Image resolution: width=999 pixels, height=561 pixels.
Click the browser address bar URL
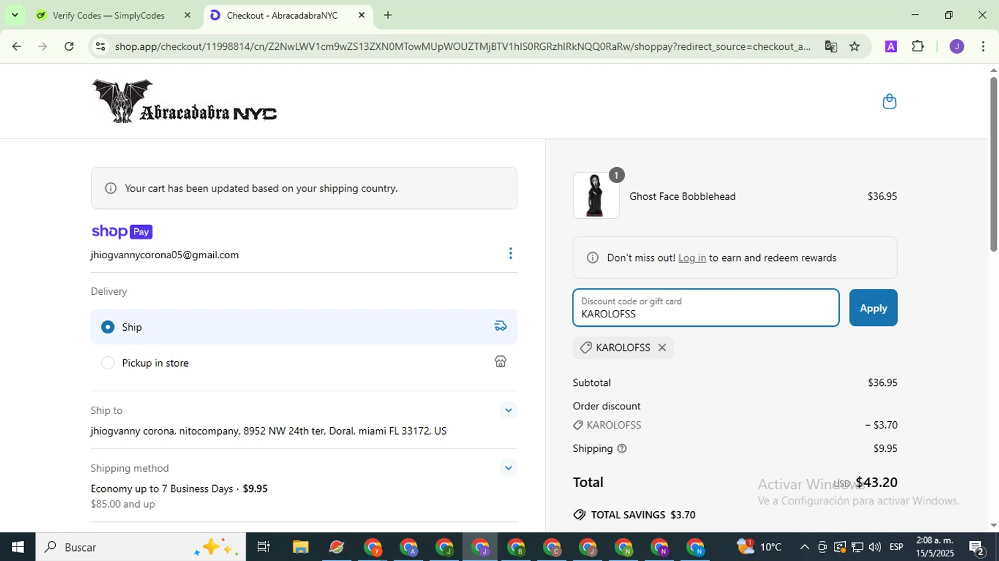click(462, 47)
